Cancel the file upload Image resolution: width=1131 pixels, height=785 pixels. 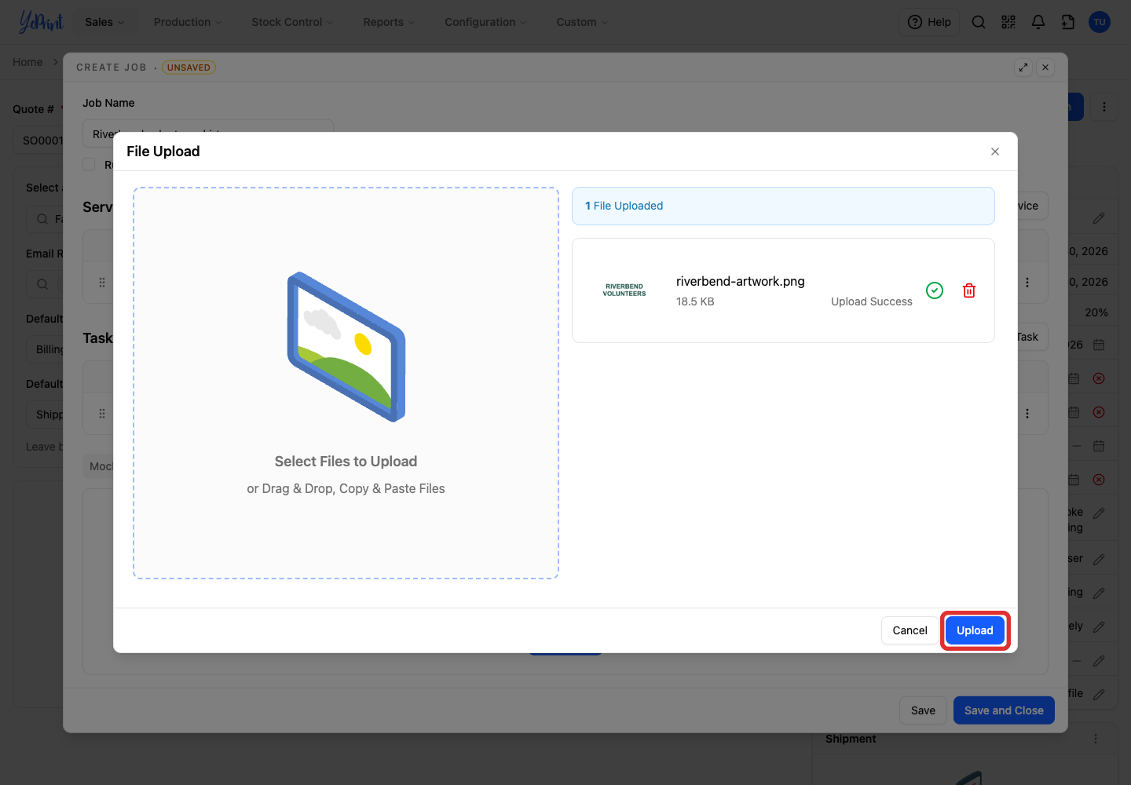(910, 630)
